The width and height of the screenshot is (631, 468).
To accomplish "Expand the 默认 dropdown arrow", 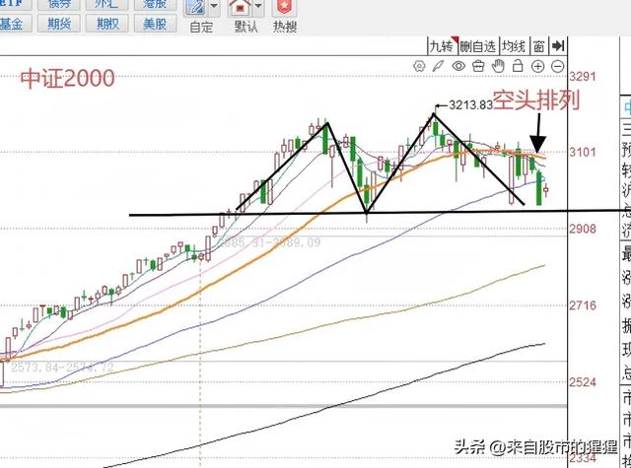I will click(258, 10).
